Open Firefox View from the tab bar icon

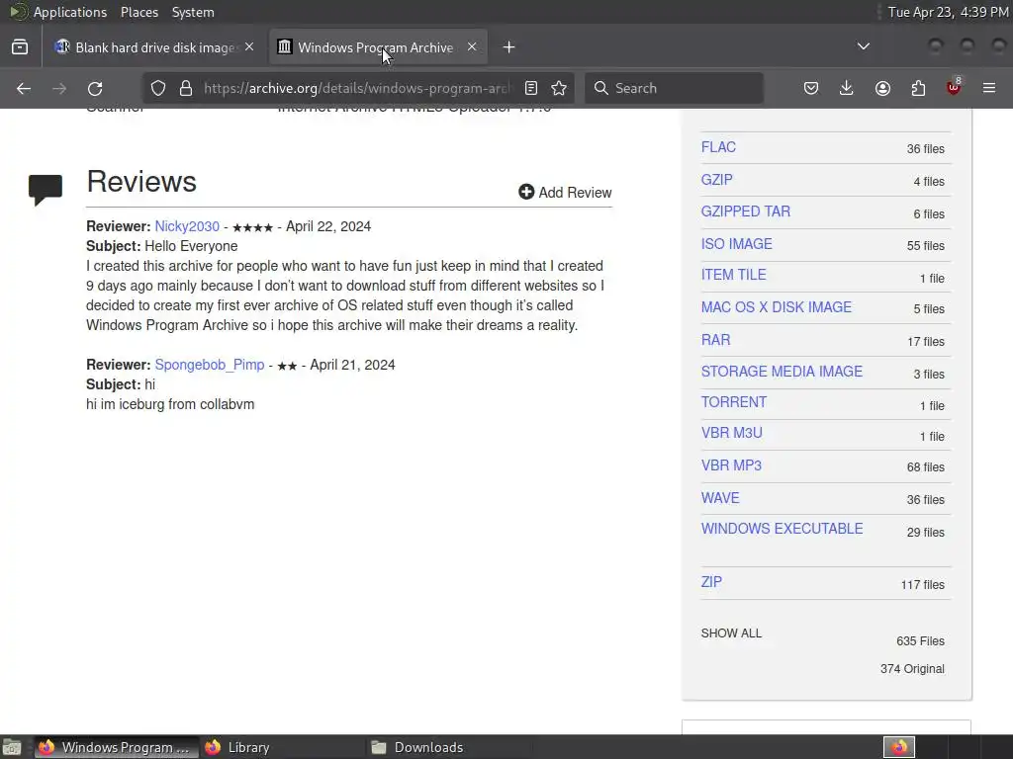pos(20,47)
